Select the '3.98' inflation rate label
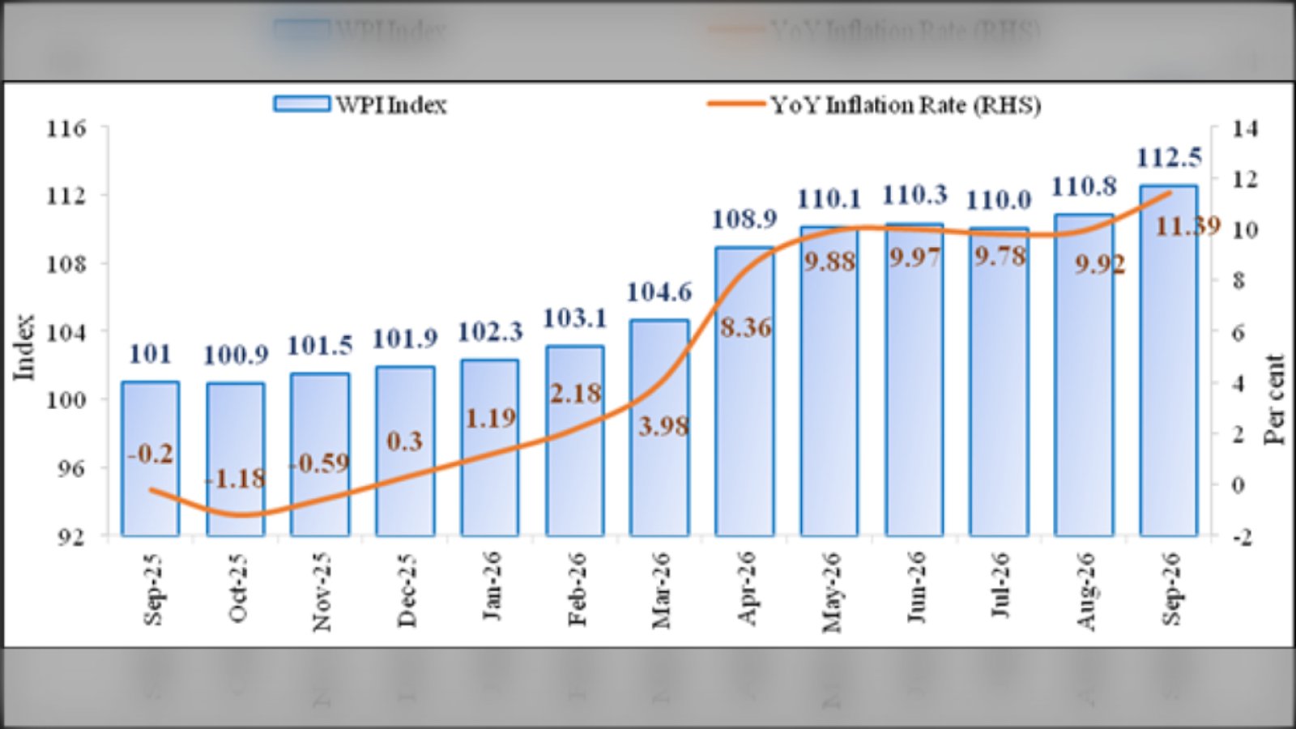Image resolution: width=1296 pixels, height=729 pixels. 663,426
